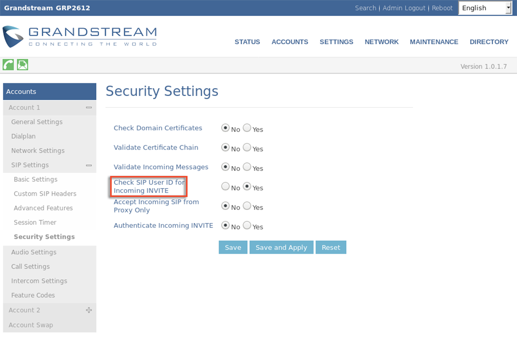Set Validate Incoming Messages to No
The image size is (517, 337).
point(225,167)
